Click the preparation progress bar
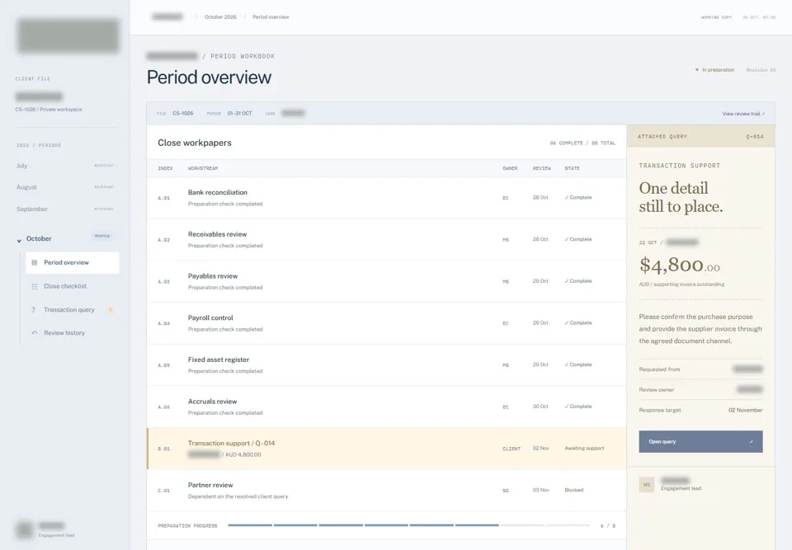Screen dimensions: 792x550 click(x=408, y=525)
